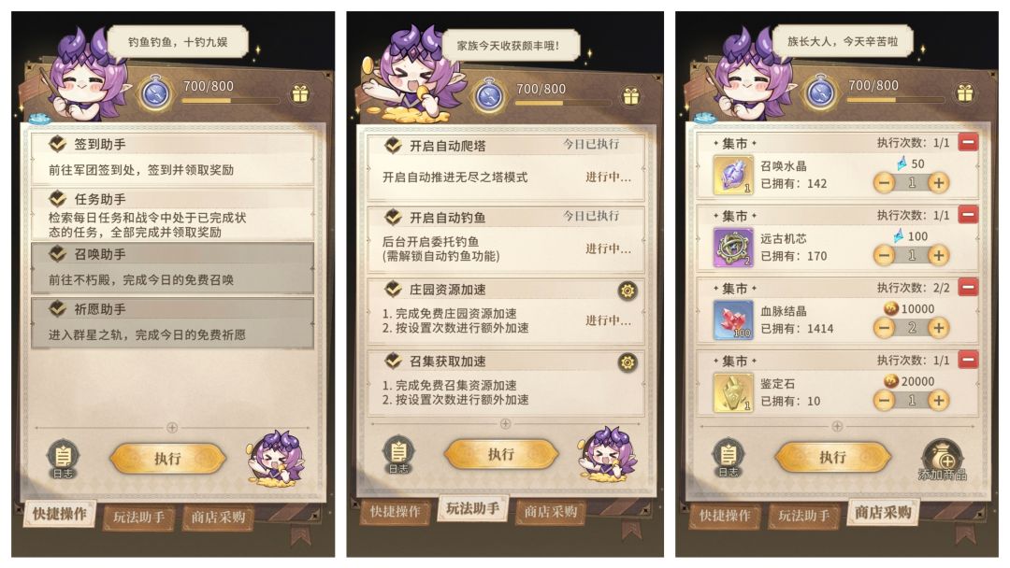Expand the add-row plus in left panel
Screen dimensions: 1010x568
[x=172, y=428]
